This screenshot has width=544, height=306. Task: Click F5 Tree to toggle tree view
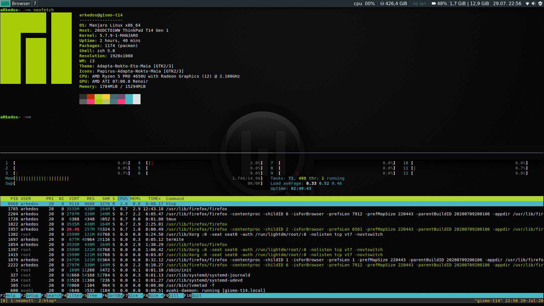[92, 296]
